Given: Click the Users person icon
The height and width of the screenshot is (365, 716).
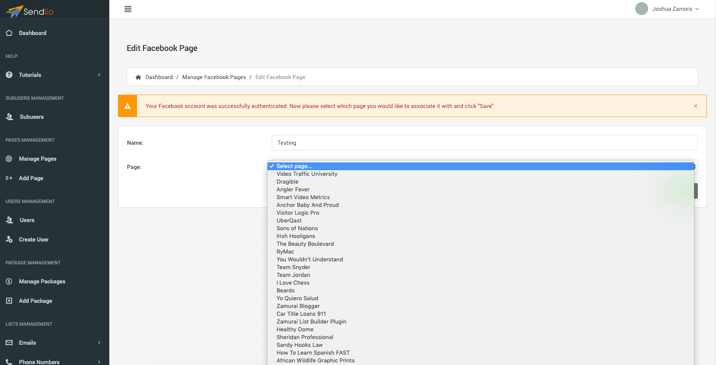Looking at the screenshot, I should 10,220.
